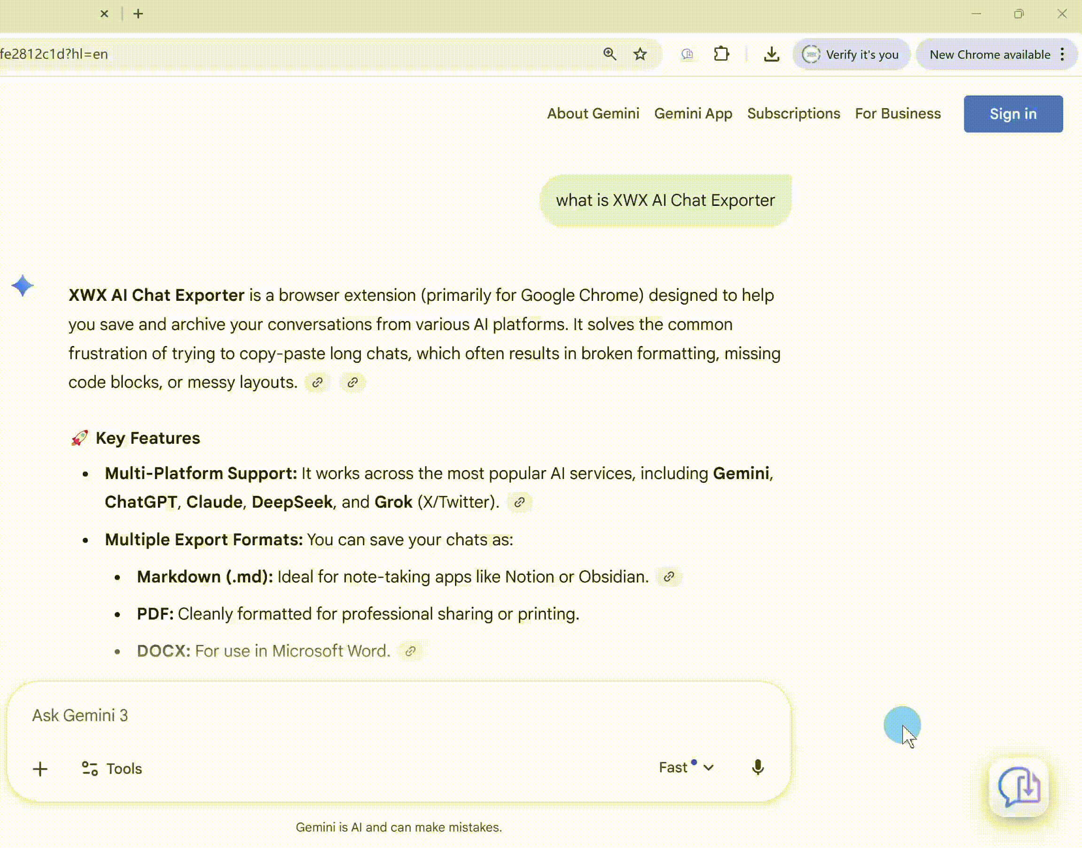Click the citation link icon after the first paragraph
Viewport: 1082px width, 848px height.
point(317,382)
